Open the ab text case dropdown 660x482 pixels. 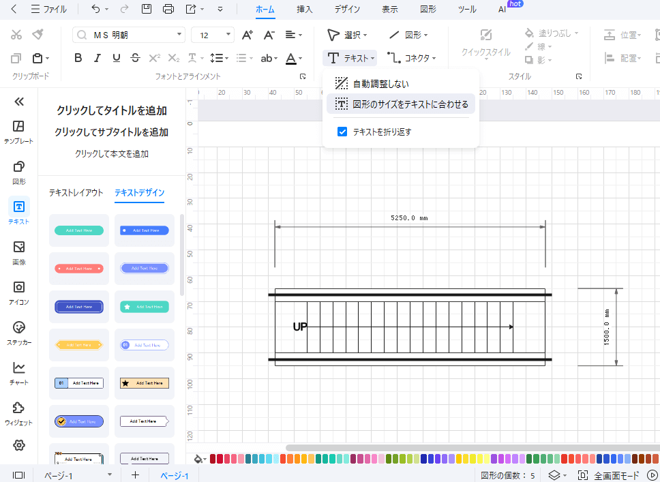[x=269, y=59]
